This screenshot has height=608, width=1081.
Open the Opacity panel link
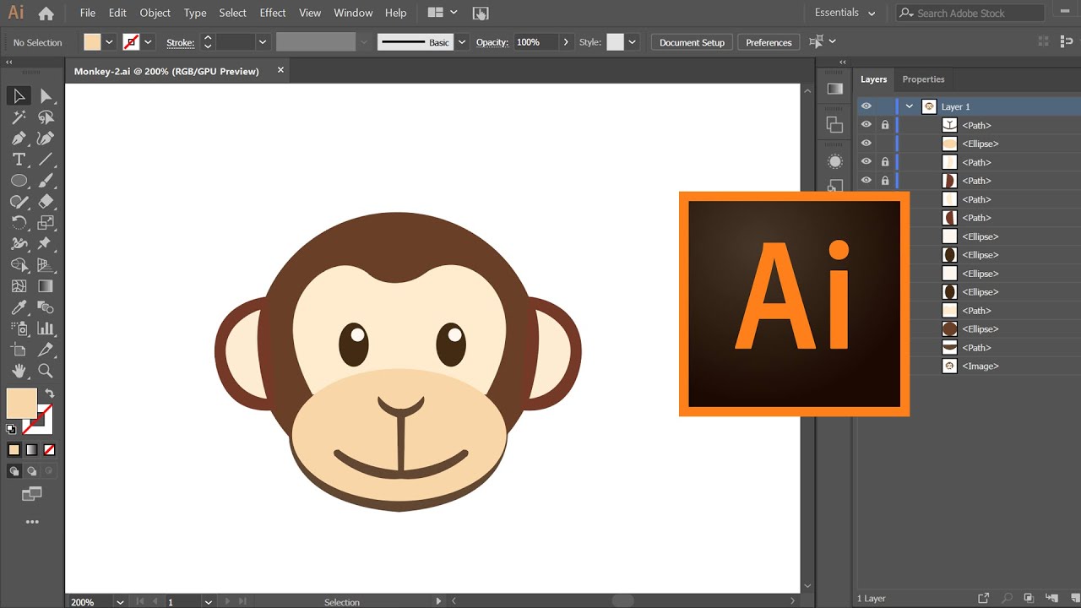click(492, 42)
